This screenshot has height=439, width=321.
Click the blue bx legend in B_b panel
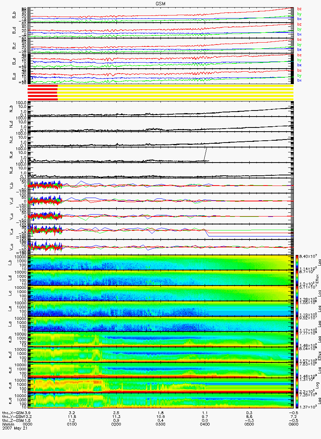(x=299, y=19)
